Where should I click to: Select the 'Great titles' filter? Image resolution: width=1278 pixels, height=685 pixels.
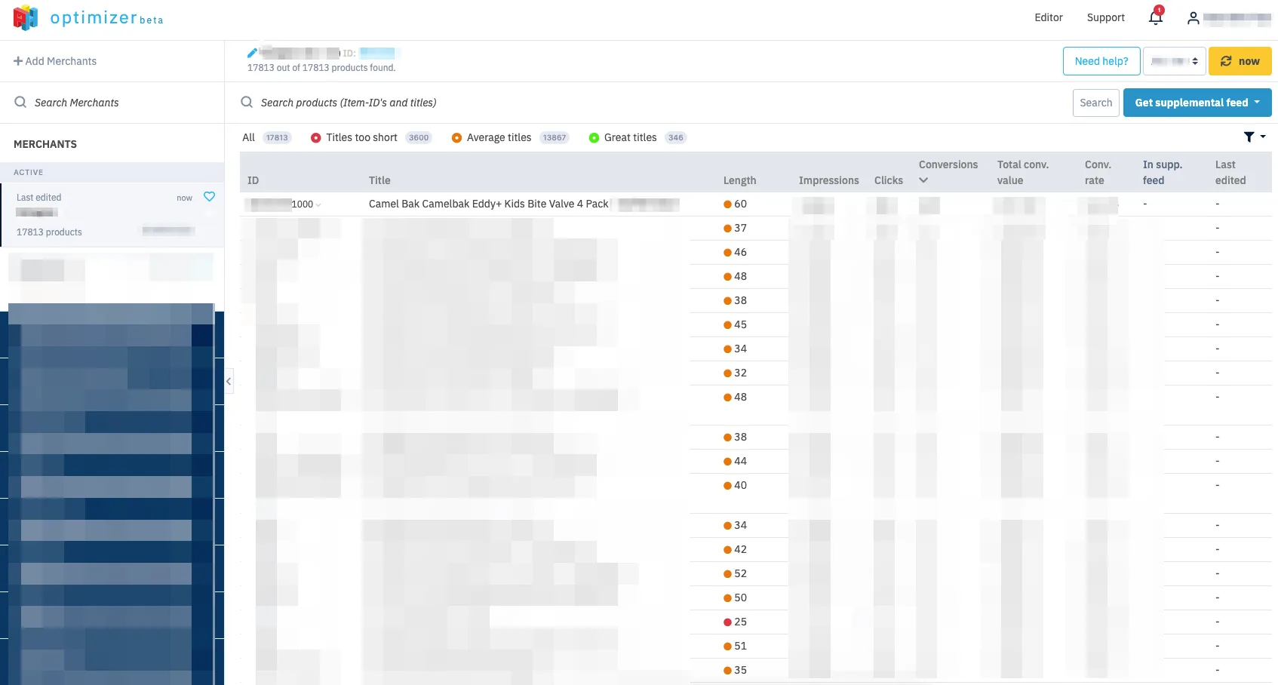(x=631, y=137)
